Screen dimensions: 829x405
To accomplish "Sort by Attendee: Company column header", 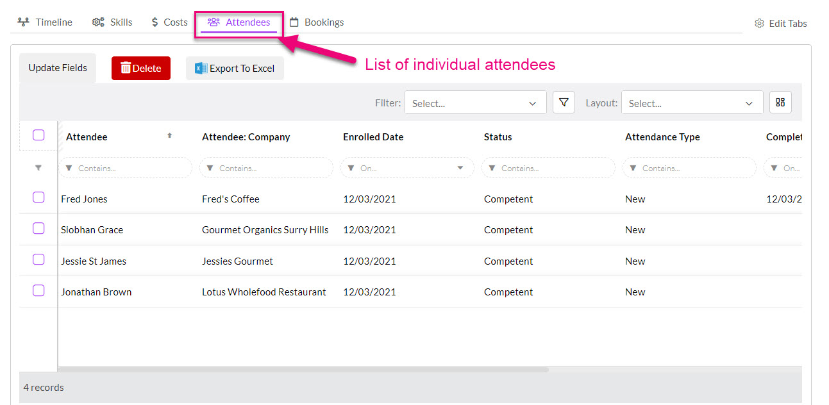I will click(246, 137).
